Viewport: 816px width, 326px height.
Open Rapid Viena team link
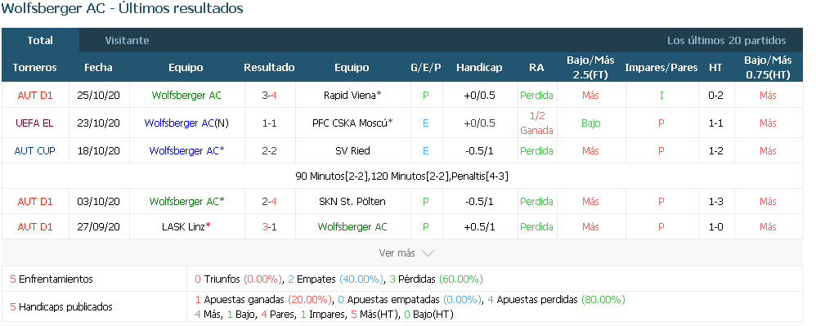click(350, 95)
